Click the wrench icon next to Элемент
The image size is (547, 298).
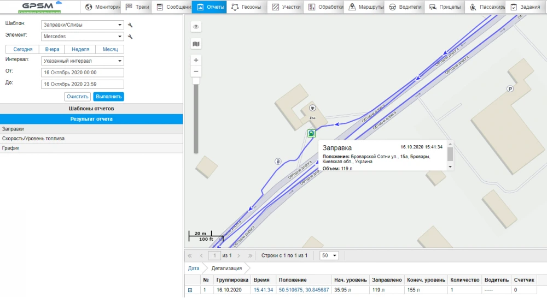pos(130,37)
